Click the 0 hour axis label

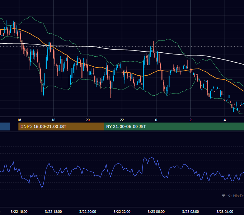pyautogui.click(x=156, y=120)
